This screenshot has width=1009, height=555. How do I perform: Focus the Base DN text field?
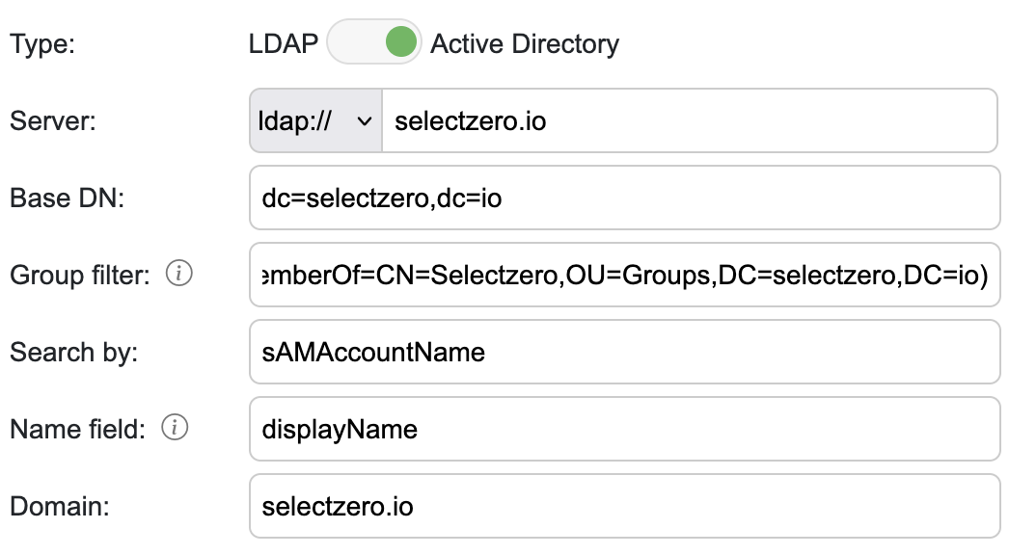(x=623, y=198)
